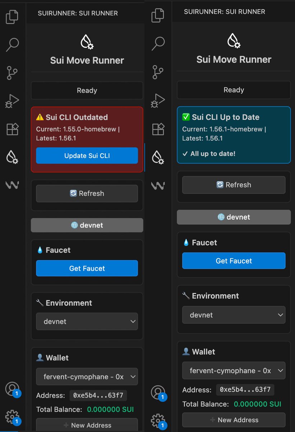Screen dimensions: 295x432
Task: Click Faucet section heading in left panel
Action: [x=54, y=250]
